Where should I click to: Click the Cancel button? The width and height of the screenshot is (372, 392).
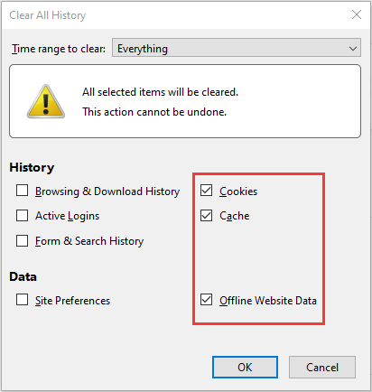(x=322, y=368)
